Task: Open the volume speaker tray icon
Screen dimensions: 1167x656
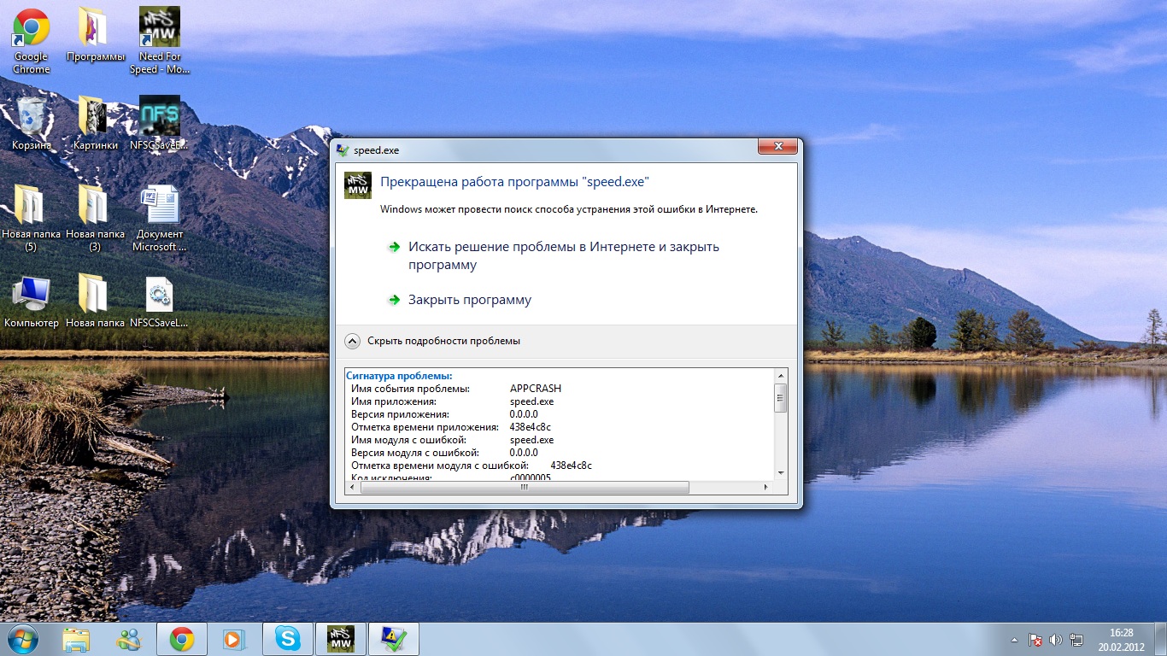Action: (x=1056, y=639)
